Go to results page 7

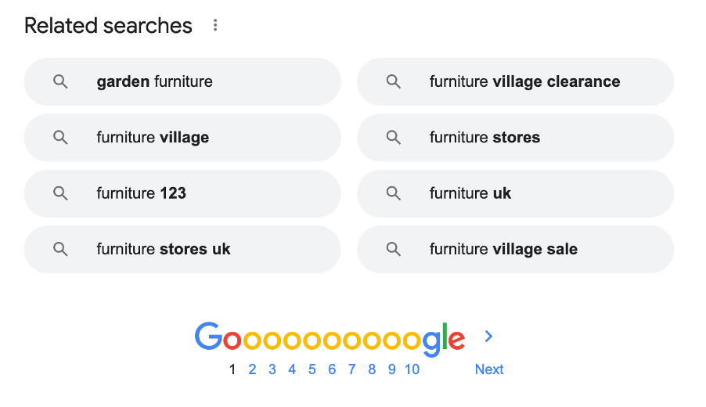[x=351, y=369]
